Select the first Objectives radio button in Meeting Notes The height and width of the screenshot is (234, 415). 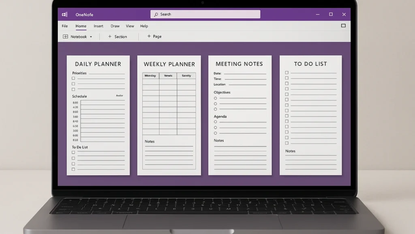[x=215, y=98]
